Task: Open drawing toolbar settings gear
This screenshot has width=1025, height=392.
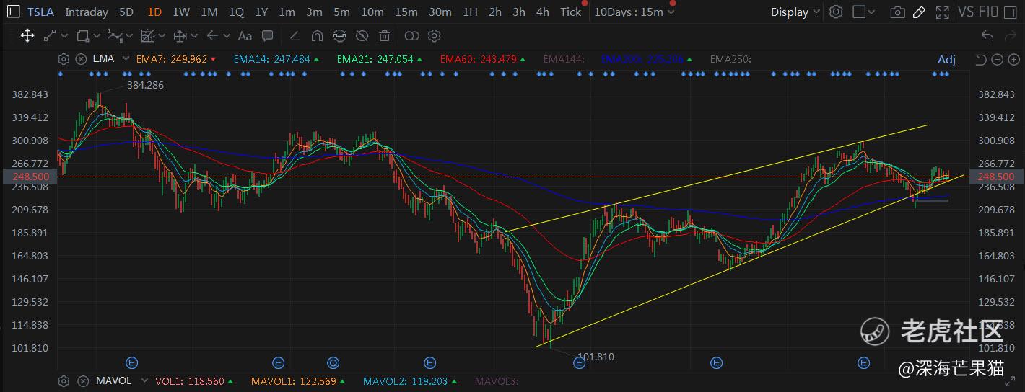Action: click(x=434, y=35)
